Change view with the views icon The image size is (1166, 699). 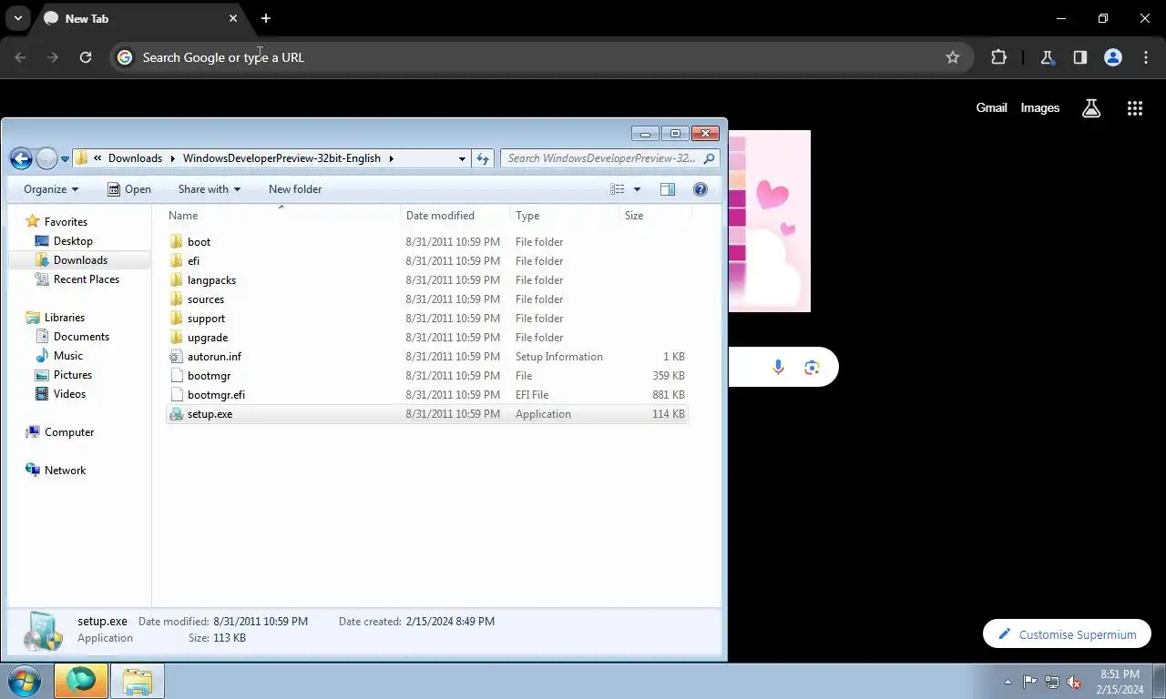click(617, 189)
